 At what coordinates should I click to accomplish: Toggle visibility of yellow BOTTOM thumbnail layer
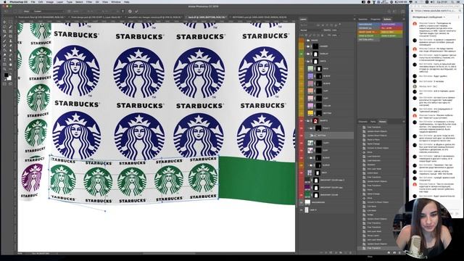tap(302, 113)
